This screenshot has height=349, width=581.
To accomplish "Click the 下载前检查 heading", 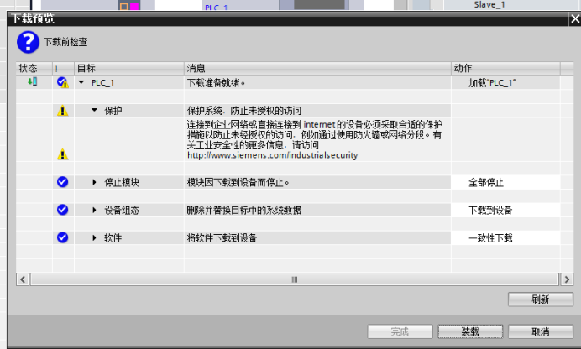I will point(65,42).
